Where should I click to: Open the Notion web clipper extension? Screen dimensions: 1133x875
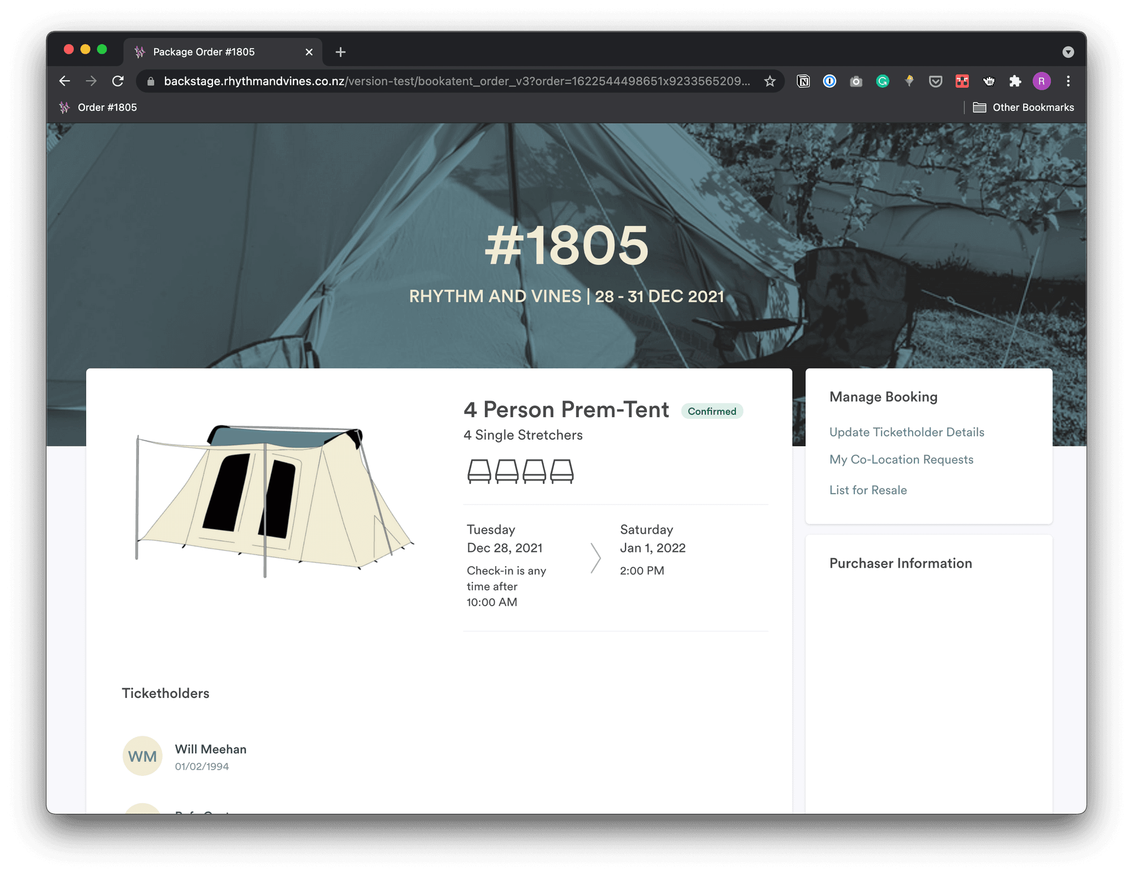(803, 82)
